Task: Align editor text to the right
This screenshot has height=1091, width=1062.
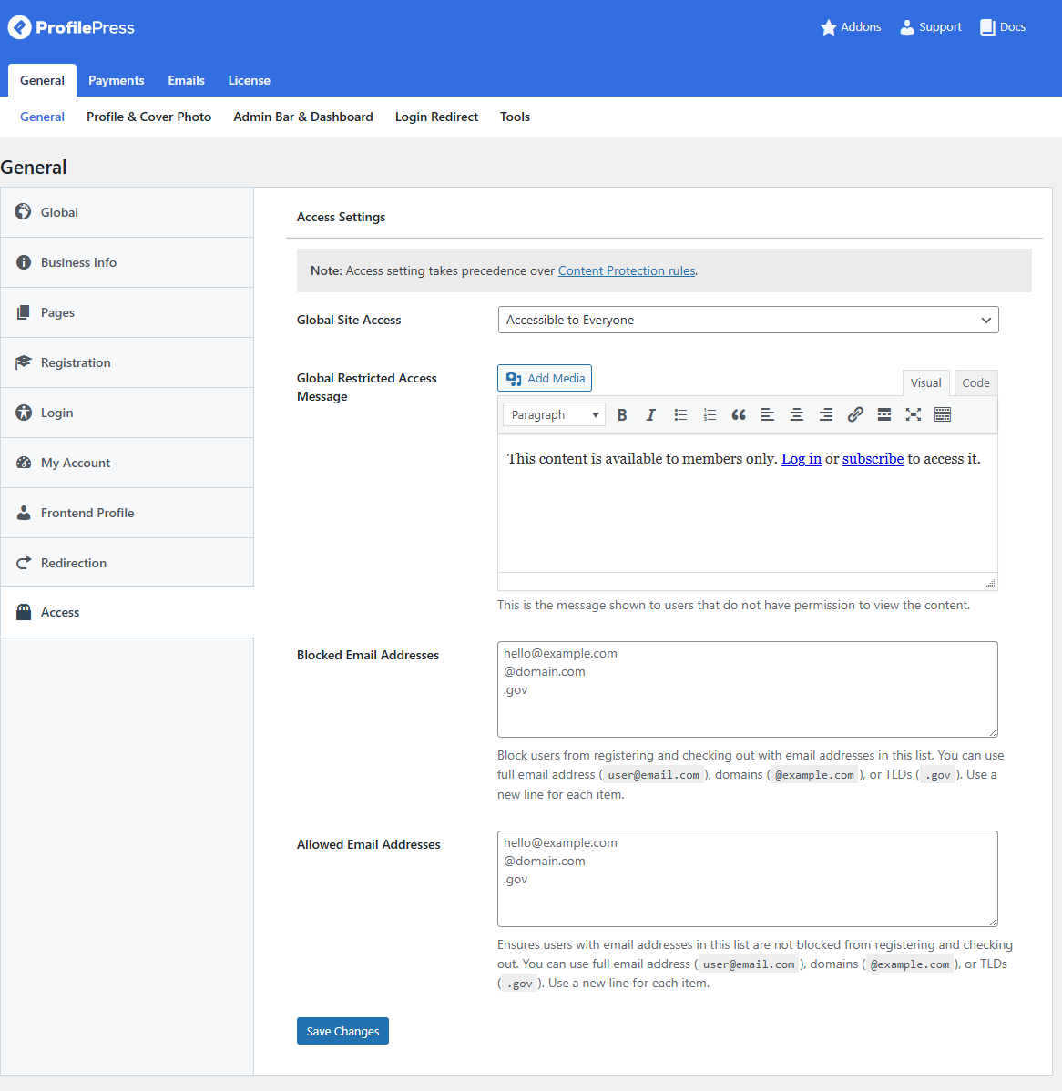Action: coord(826,415)
